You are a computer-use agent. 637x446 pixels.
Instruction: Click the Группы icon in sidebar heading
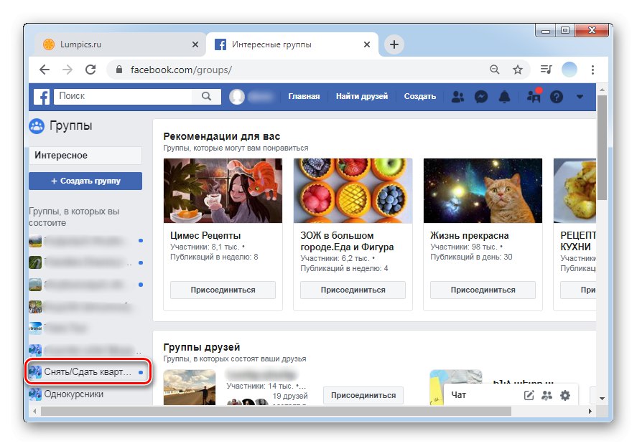[x=37, y=126]
